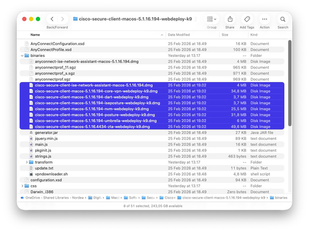Image resolution: width=309 pixels, height=232 pixels.
Task: Open Search with the magnifier icon
Action: [x=283, y=19]
